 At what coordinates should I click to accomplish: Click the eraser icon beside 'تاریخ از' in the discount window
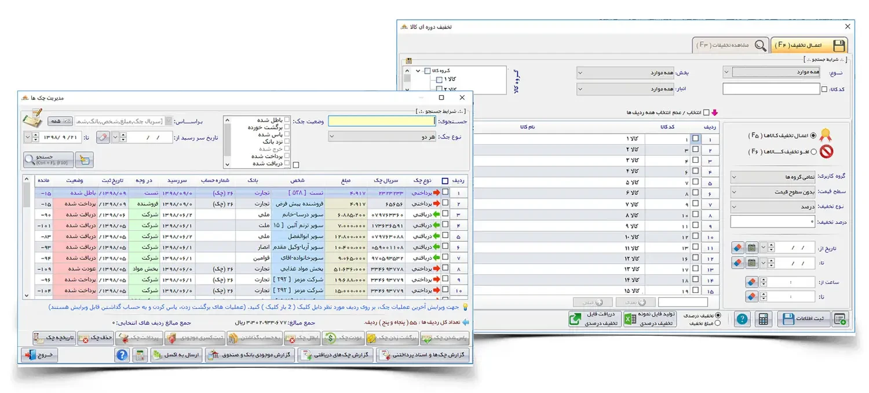[x=737, y=248]
